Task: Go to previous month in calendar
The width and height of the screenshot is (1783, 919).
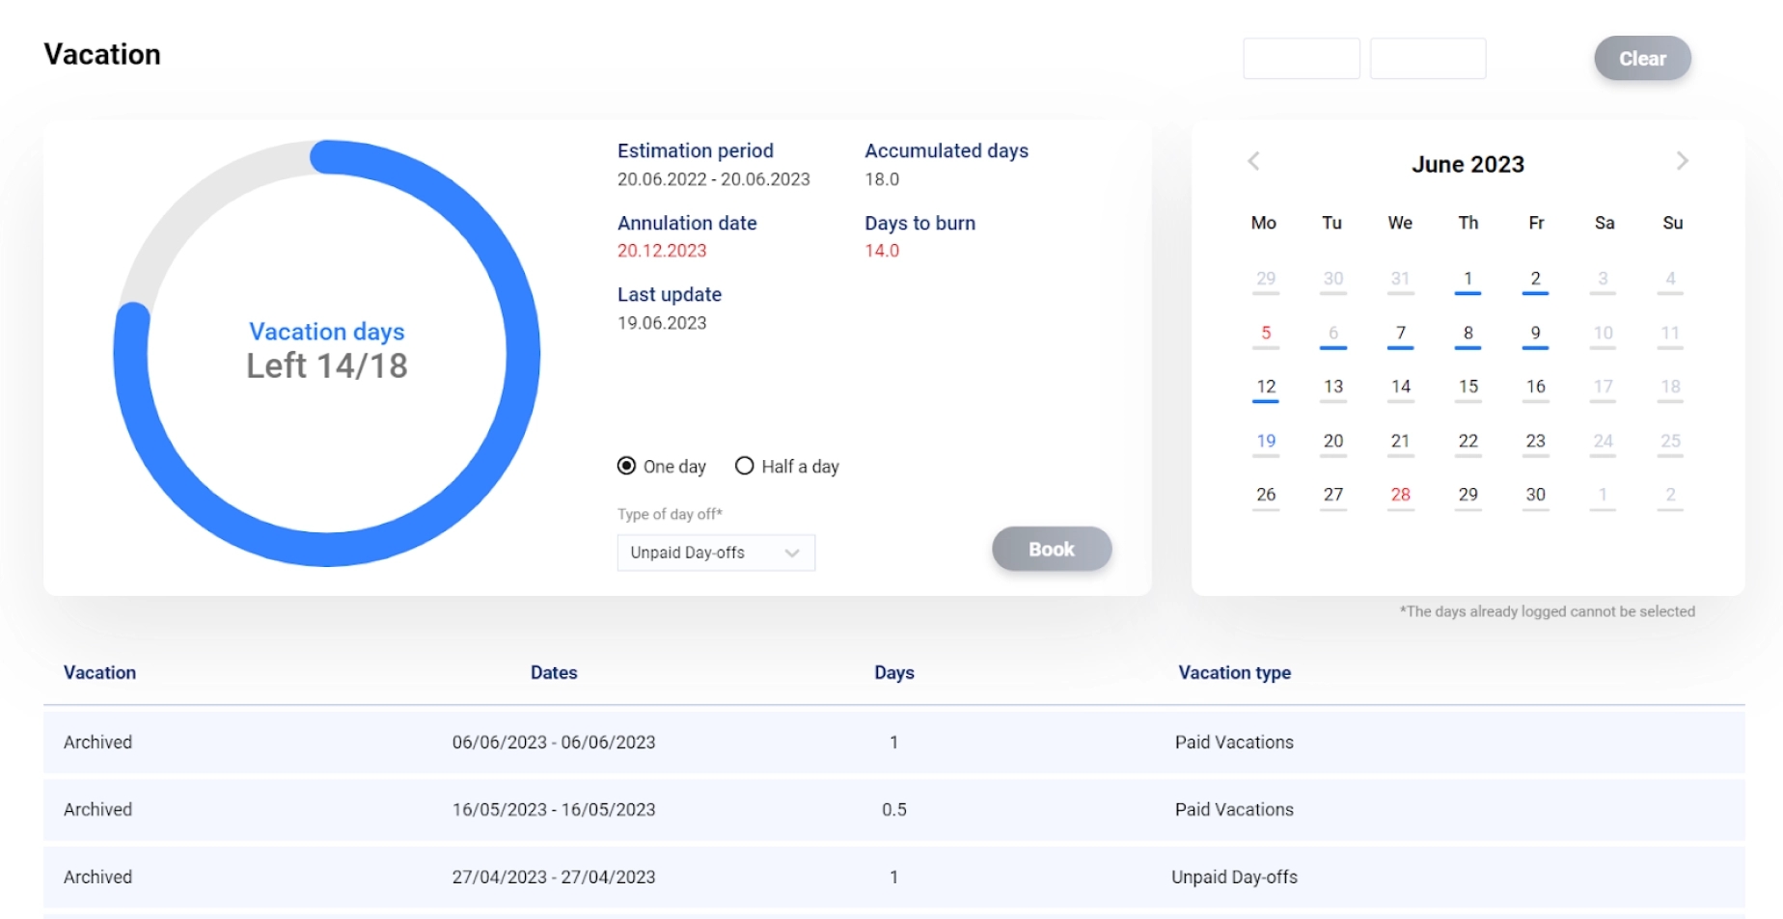Action: coord(1253,161)
